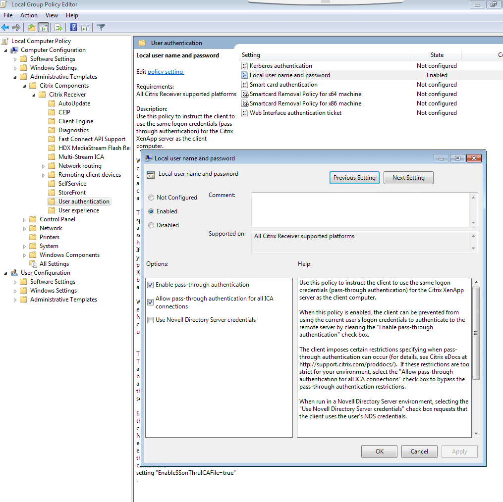Click the Apply button
Image resolution: width=503 pixels, height=502 pixels.
click(x=459, y=452)
